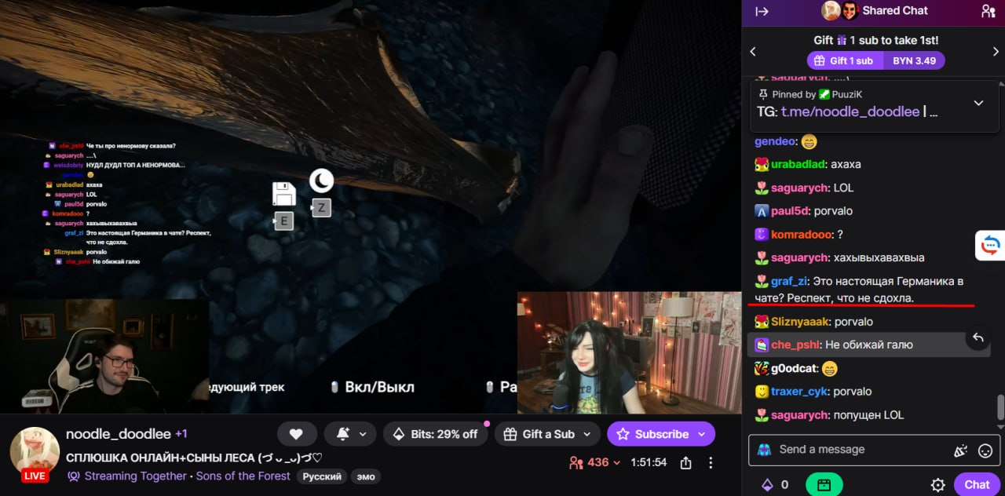This screenshot has height=496, width=1005.
Task: Click username che_pshl in chat
Action: point(795,345)
